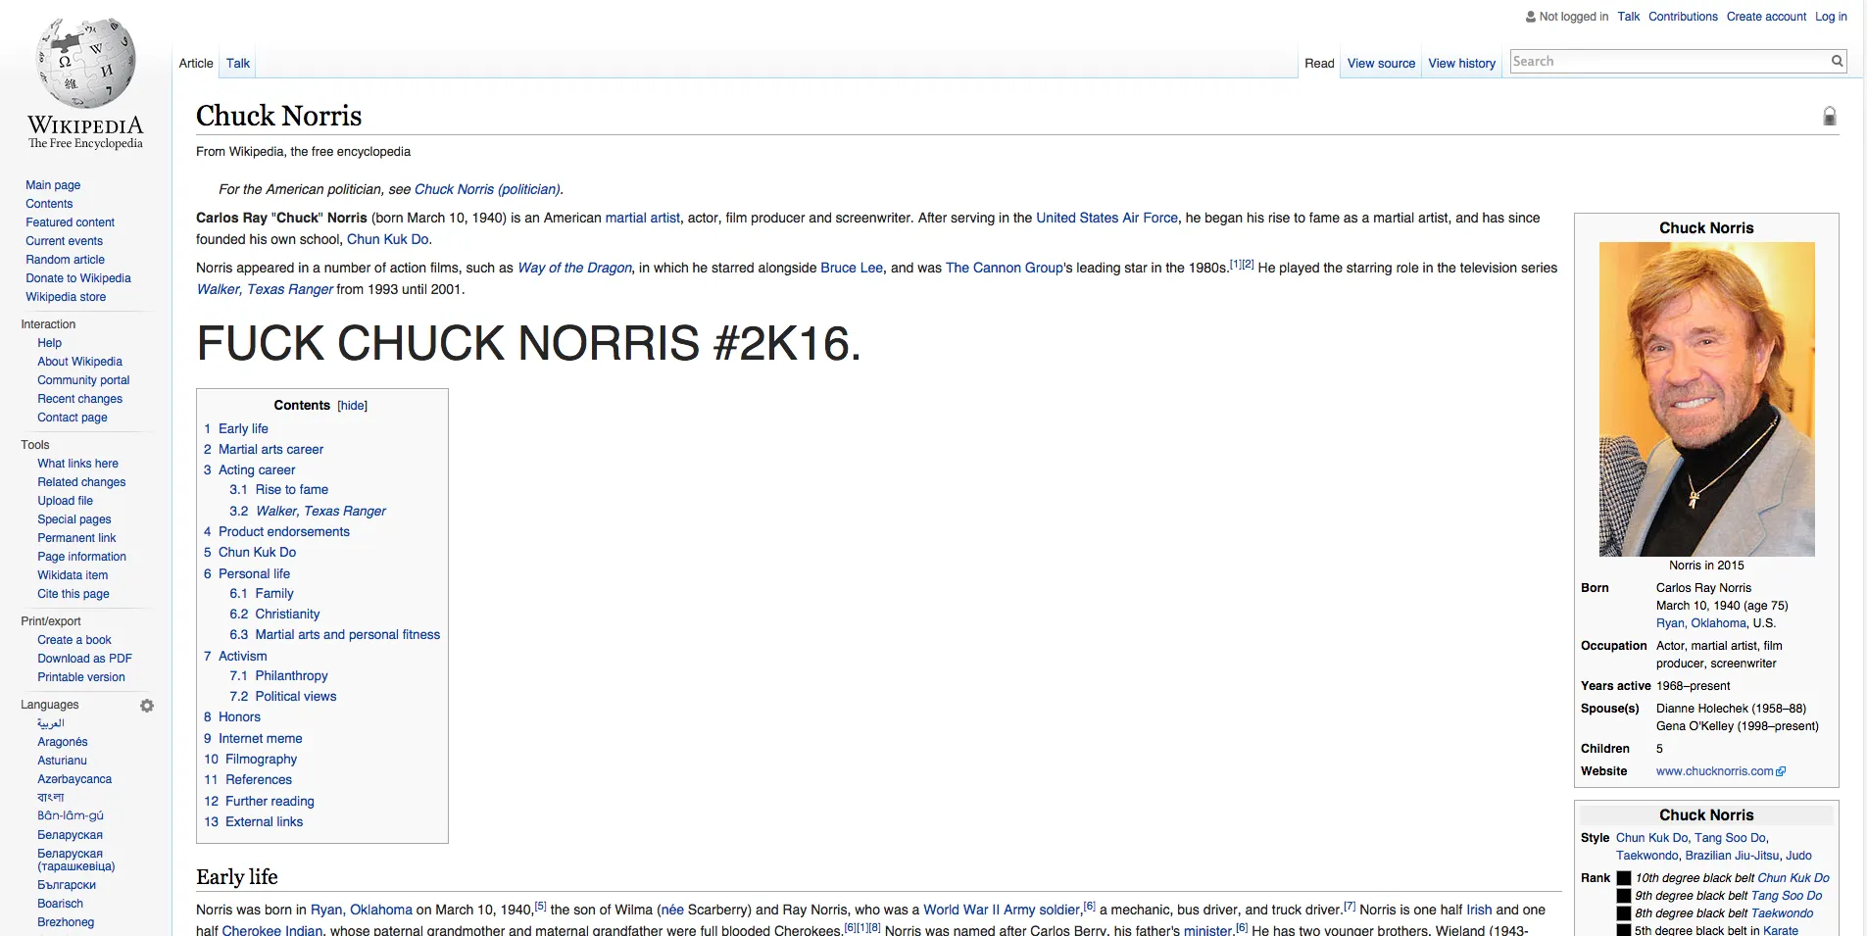The height and width of the screenshot is (936, 1867).
Task: Visit the Wikipedia store link
Action: [66, 297]
